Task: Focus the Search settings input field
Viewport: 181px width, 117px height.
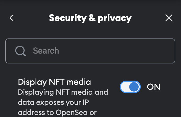Action: coord(90,51)
